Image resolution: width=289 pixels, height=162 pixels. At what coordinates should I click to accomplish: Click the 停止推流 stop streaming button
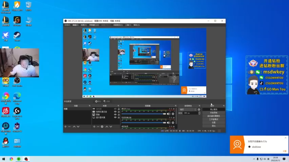pyautogui.click(x=213, y=109)
